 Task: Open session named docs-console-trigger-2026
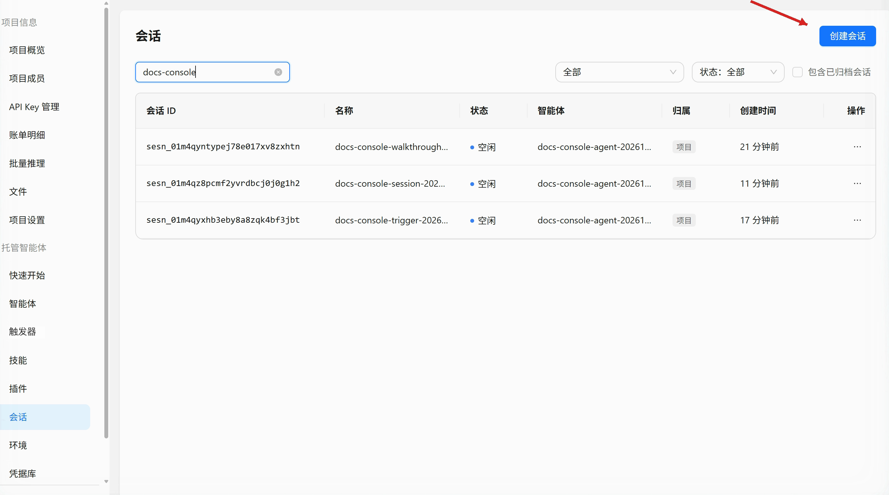(x=391, y=220)
